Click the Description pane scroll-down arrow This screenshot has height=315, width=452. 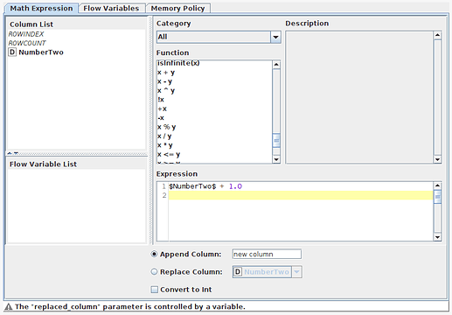pos(437,159)
